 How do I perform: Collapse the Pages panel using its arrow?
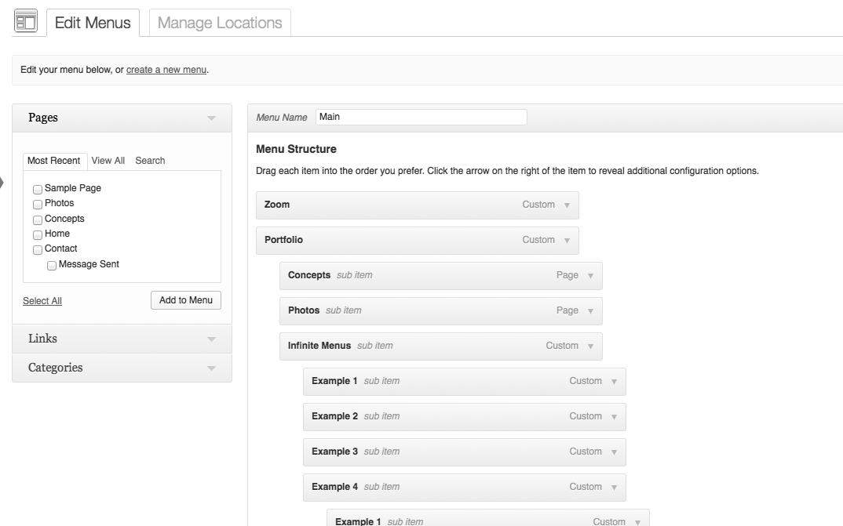point(210,118)
